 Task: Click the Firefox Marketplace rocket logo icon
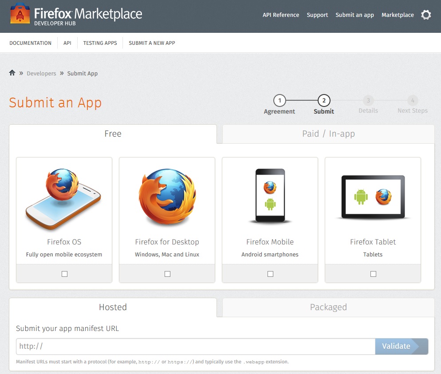pyautogui.click(x=20, y=13)
